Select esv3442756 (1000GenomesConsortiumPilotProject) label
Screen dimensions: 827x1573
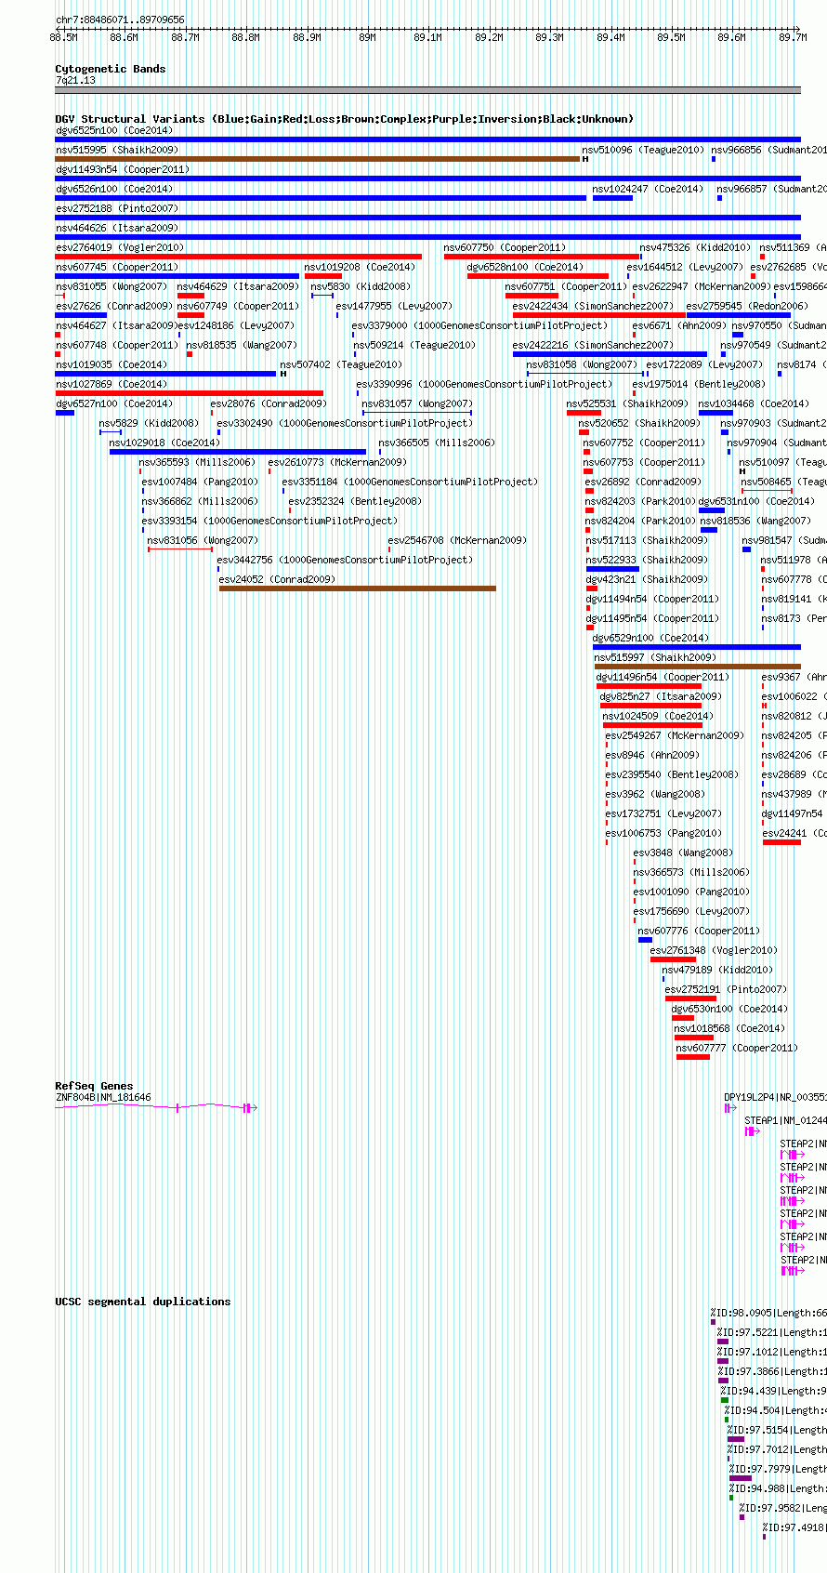click(345, 560)
